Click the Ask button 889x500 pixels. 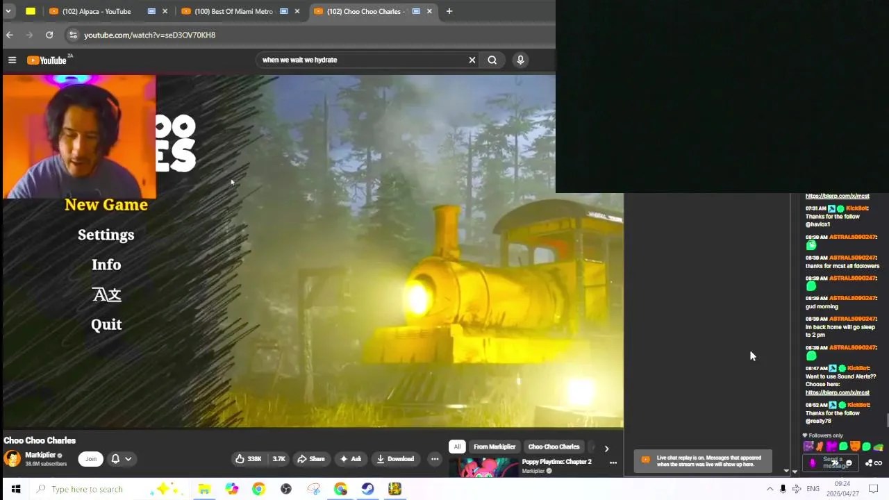tap(350, 459)
